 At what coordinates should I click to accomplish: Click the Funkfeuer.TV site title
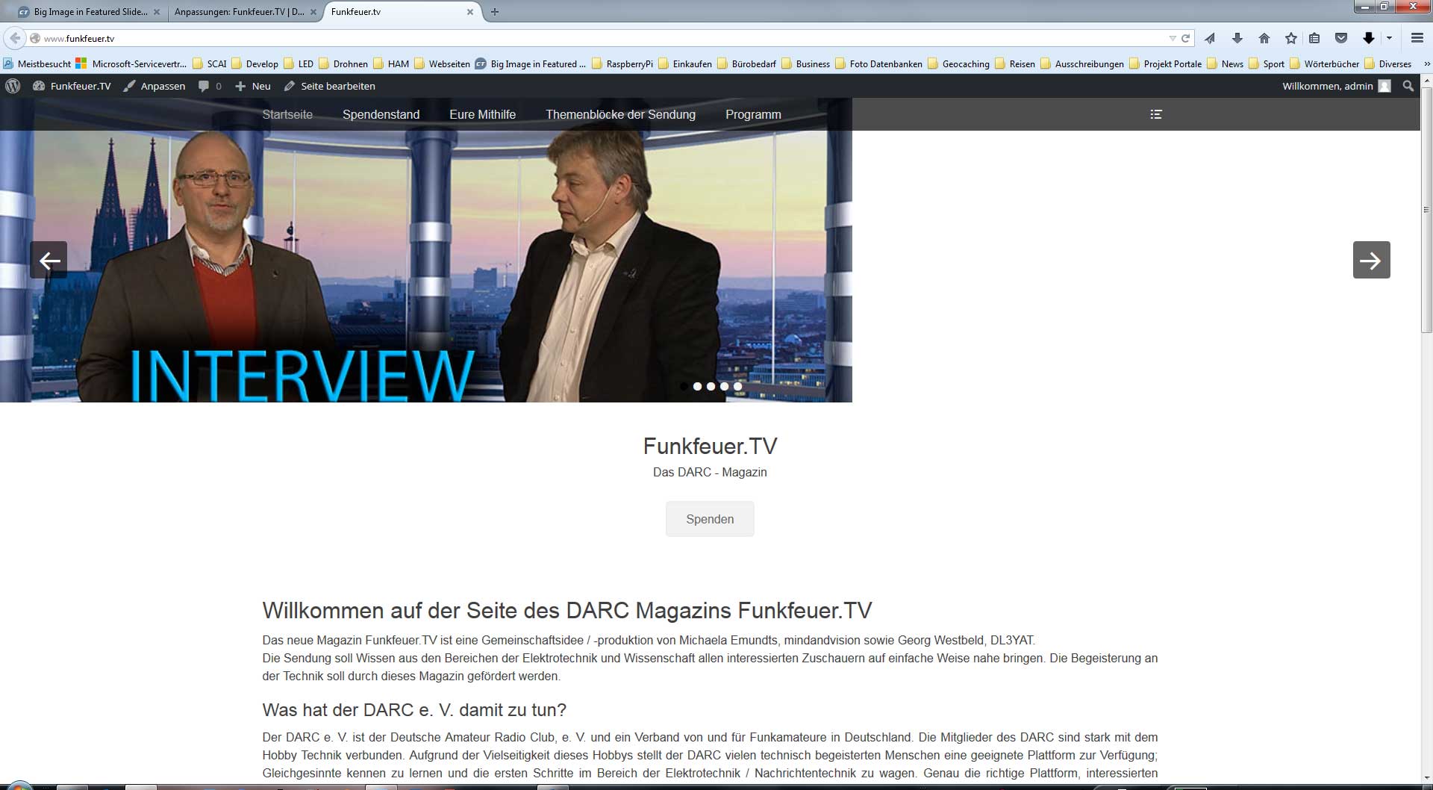710,446
